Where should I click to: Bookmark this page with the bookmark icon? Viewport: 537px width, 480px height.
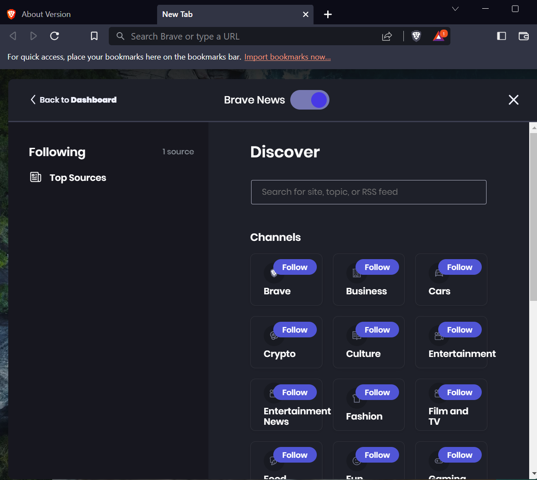click(x=94, y=36)
